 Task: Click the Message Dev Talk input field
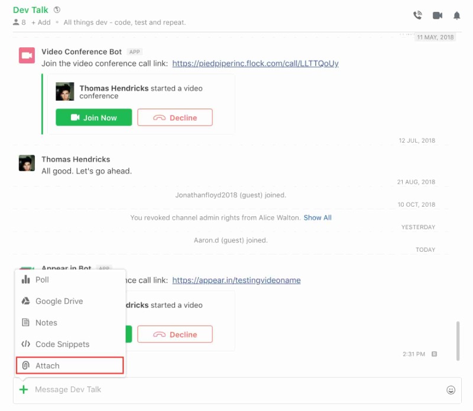coord(237,390)
